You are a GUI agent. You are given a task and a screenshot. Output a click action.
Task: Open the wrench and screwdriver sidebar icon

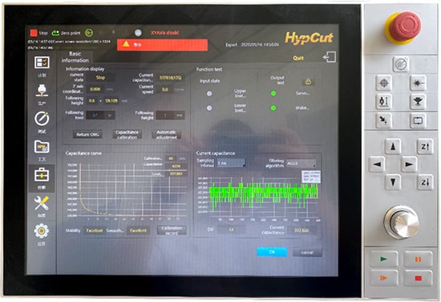(x=42, y=203)
